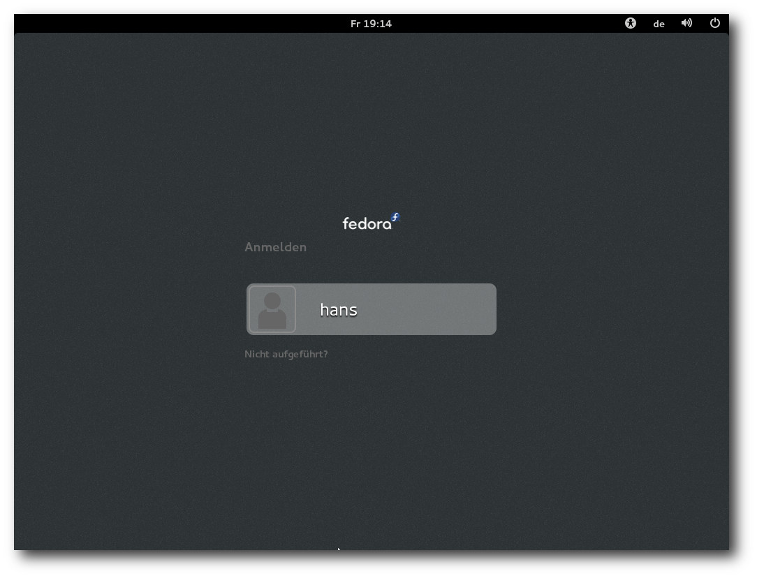Image resolution: width=757 pixels, height=578 pixels.
Task: Open the 'de' keyboard layout menu
Action: [x=659, y=24]
